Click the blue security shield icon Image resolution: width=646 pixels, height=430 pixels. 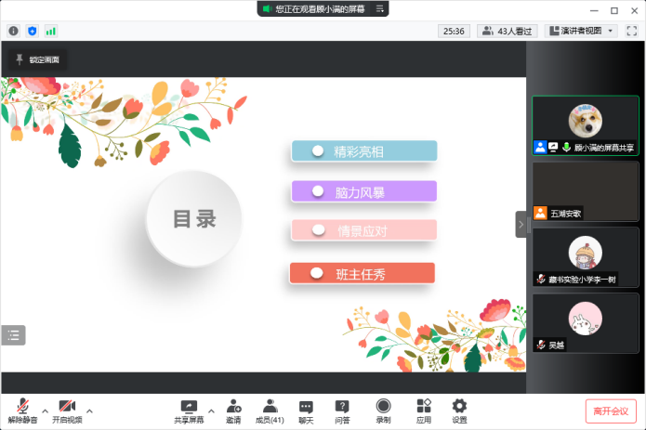(x=33, y=31)
